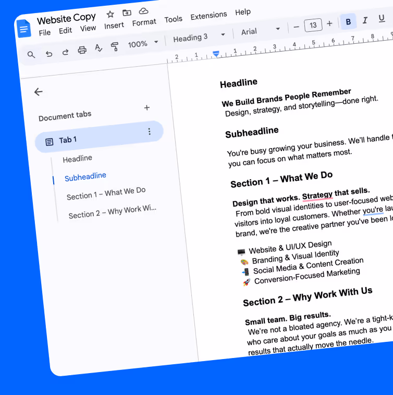Undo the last action
This screenshot has width=393, height=395.
pos(48,53)
